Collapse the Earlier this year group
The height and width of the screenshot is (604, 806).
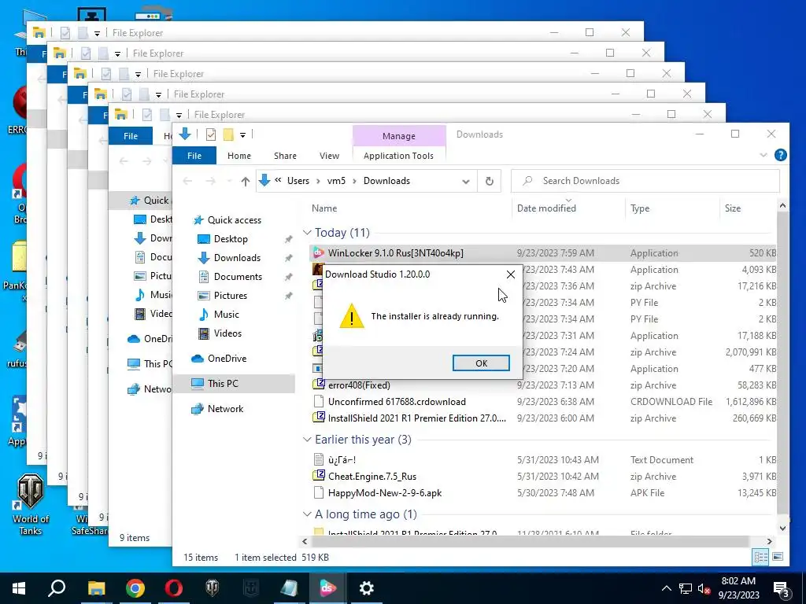click(307, 440)
